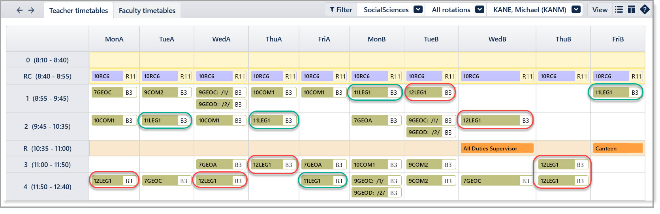
Task: Click the FriA column header
Action: click(324, 39)
